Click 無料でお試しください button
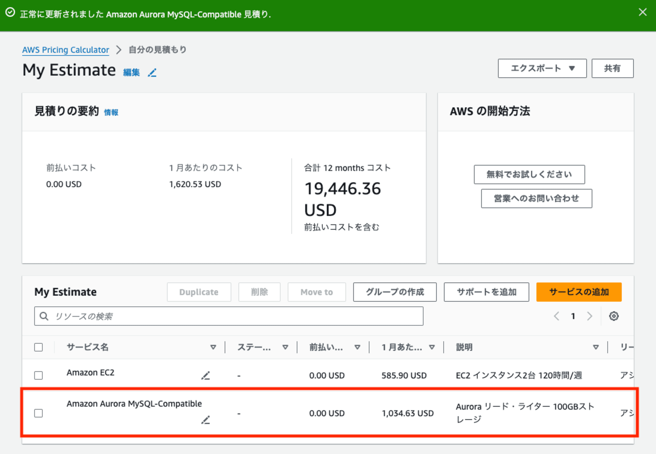Screen dimensions: 656x454 pyautogui.click(x=529, y=174)
